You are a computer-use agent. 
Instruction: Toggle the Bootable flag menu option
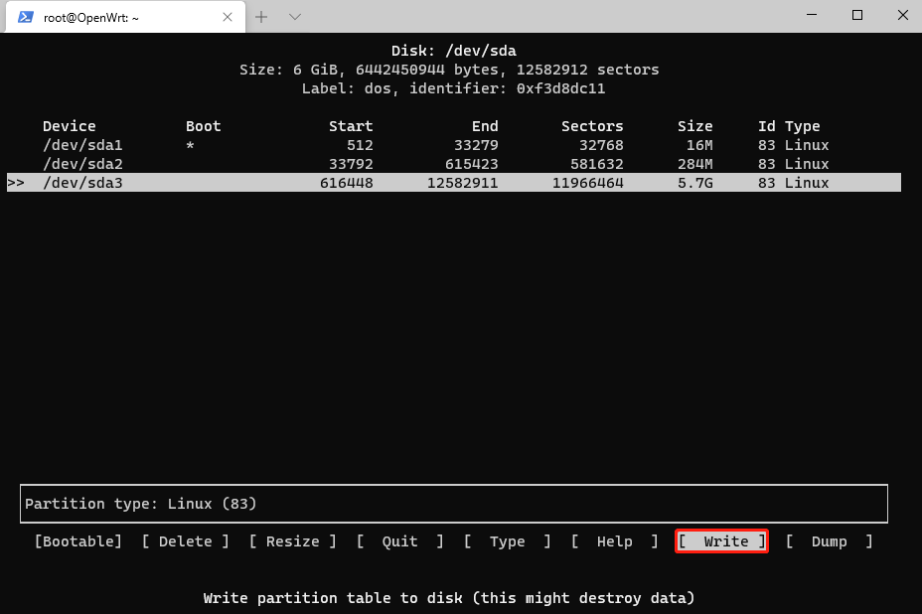click(x=78, y=541)
